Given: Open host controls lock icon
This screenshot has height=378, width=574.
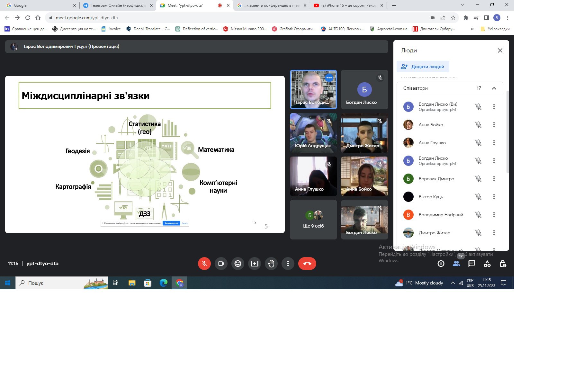Looking at the screenshot, I should point(503,264).
